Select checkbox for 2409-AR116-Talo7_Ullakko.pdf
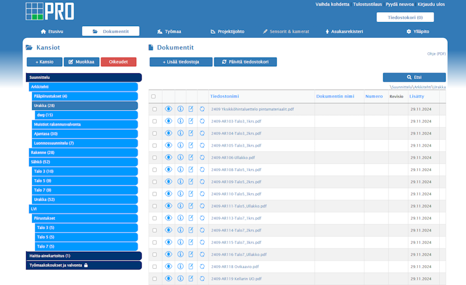This screenshot has height=285, width=466. coord(154,254)
